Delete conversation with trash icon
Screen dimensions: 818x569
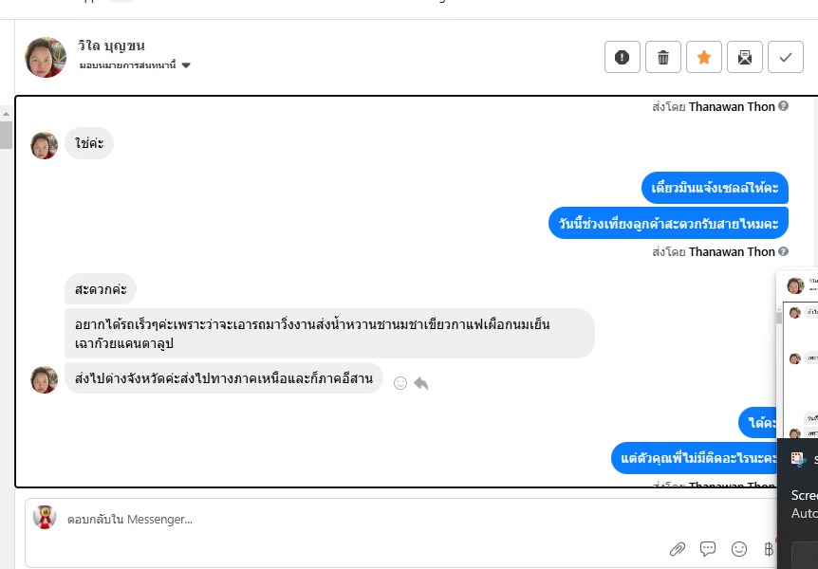pos(663,58)
